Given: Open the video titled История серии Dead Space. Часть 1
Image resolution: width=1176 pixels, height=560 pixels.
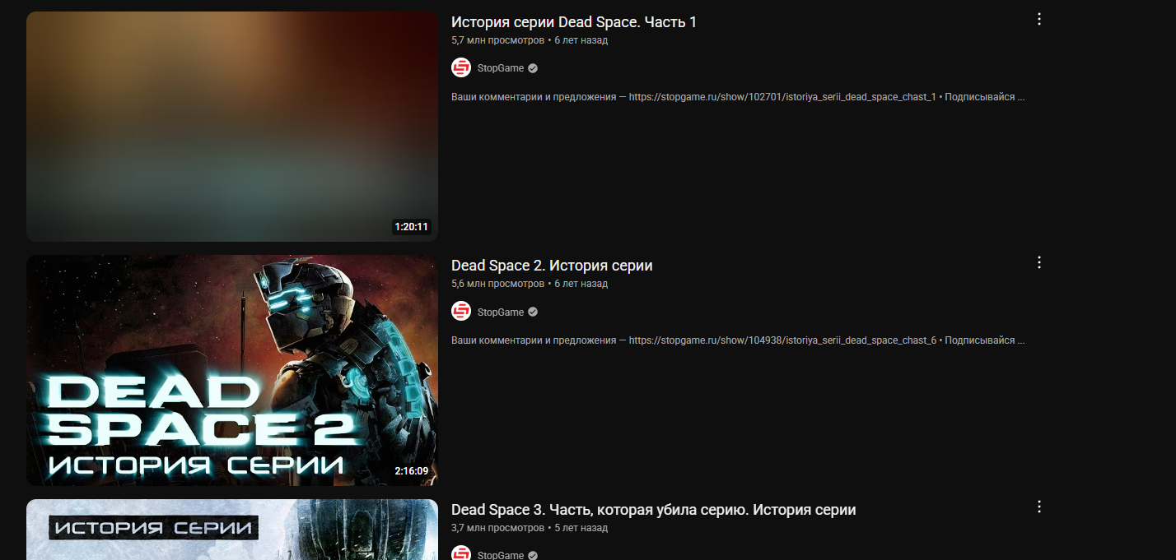Looking at the screenshot, I should click(x=574, y=22).
